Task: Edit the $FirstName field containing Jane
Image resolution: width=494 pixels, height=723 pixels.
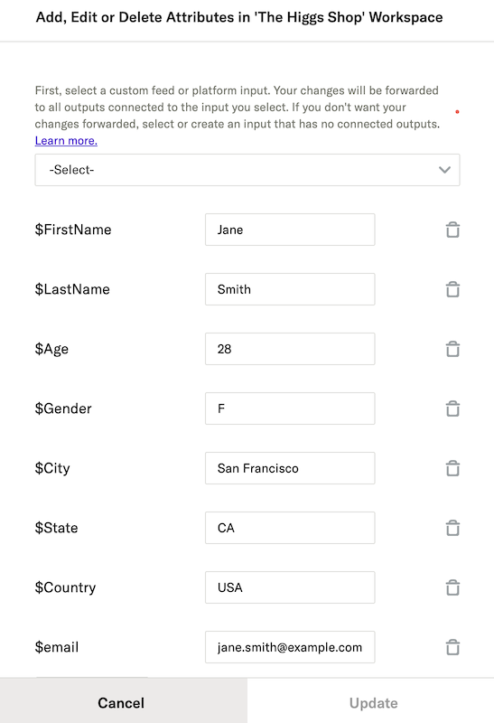Action: pos(290,230)
